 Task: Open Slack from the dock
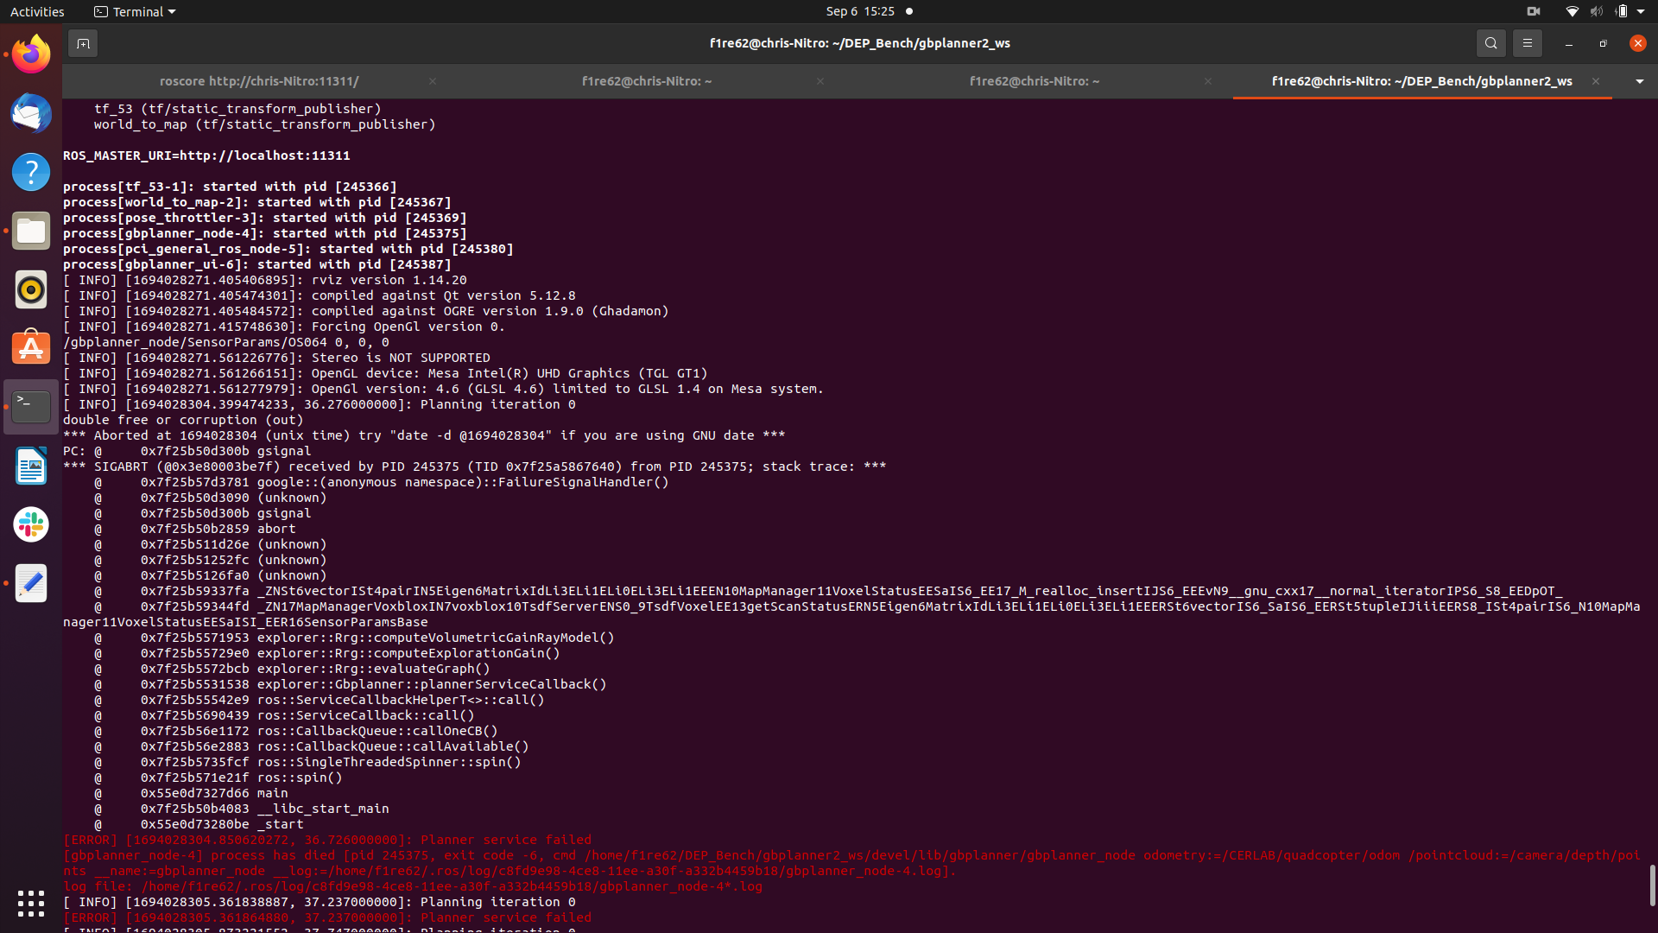[x=31, y=524]
